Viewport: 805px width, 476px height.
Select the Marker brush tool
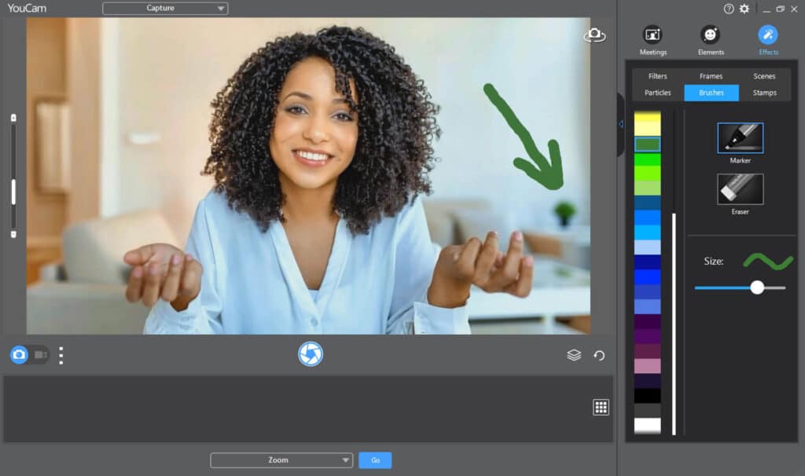pos(740,138)
